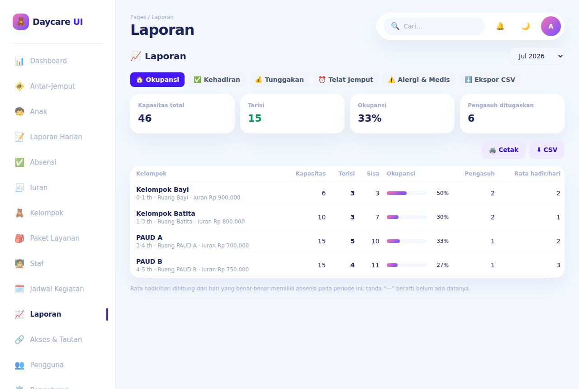Open Paket Layanan page
Viewport: 579px width, 389px height.
point(55,238)
